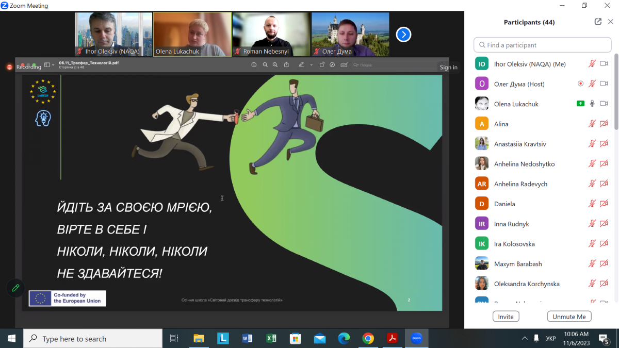Click the green screen-share icon beside Olena Lukachuk

580,104
